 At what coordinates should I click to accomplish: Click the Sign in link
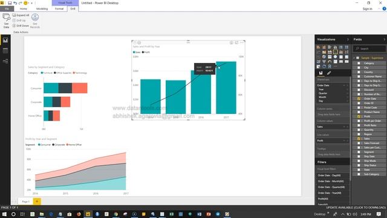click(367, 9)
